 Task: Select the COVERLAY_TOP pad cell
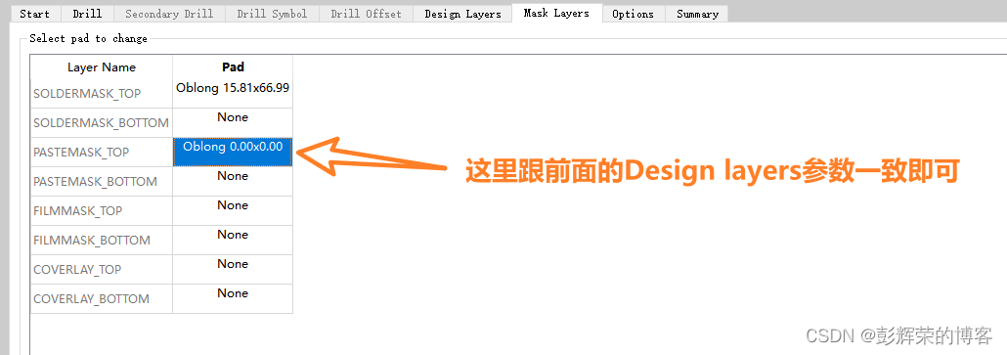(233, 270)
